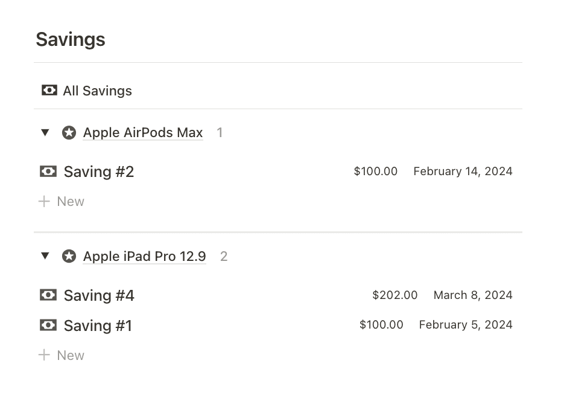Collapse the Apple iPad Pro 12.9 group
561x395 pixels.
point(45,256)
